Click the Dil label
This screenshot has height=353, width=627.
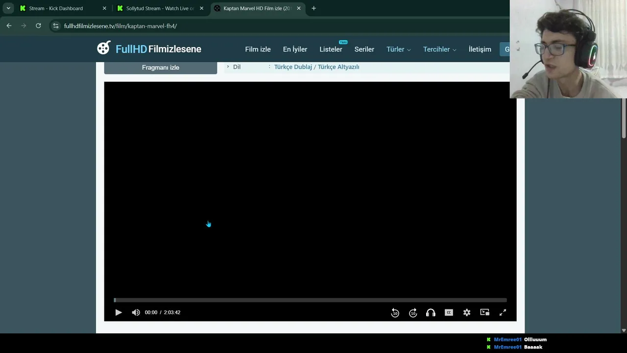click(237, 67)
